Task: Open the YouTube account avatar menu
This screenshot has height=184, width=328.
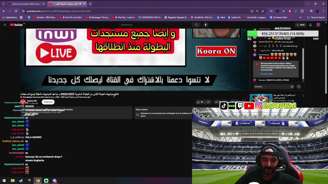Action: click(318, 25)
